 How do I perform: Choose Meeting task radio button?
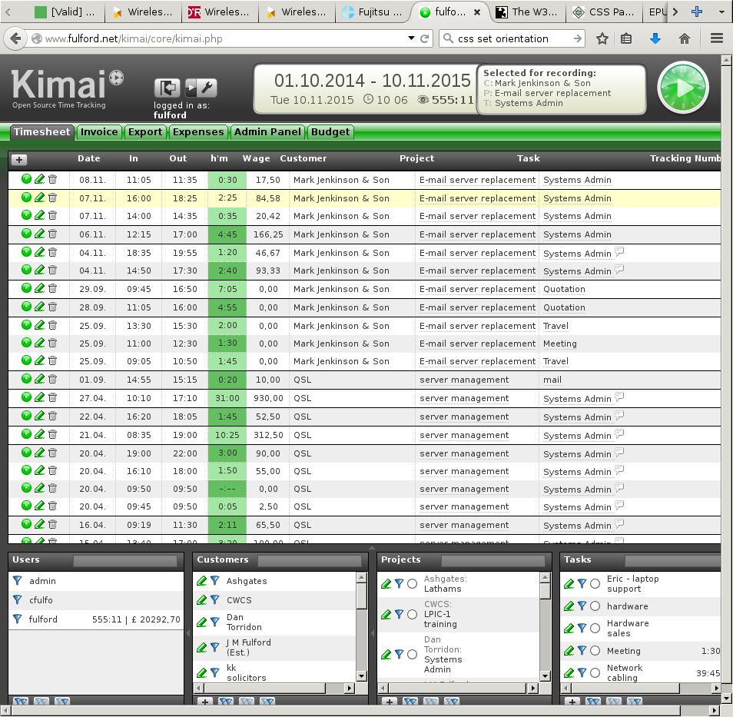tap(595, 651)
